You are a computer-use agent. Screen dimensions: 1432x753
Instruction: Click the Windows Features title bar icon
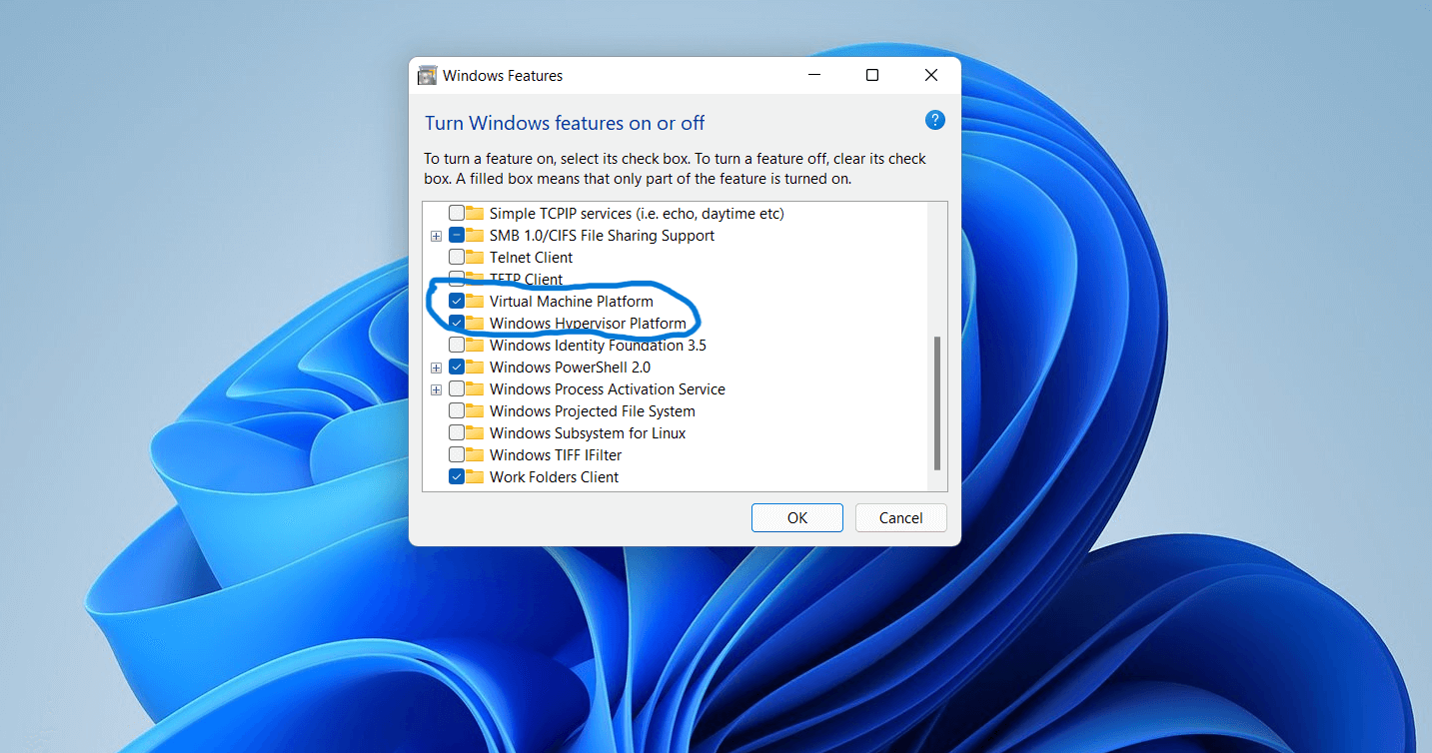pyautogui.click(x=427, y=75)
